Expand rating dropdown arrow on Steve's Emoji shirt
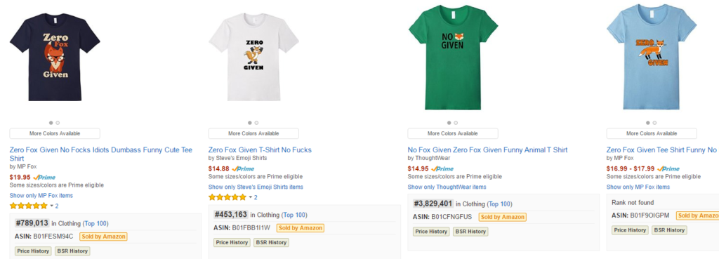Screen dimensions: 719x259 click(251, 197)
